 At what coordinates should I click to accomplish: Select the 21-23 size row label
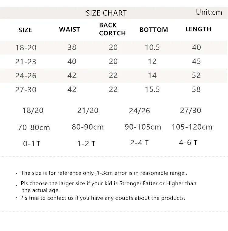(x=26, y=62)
